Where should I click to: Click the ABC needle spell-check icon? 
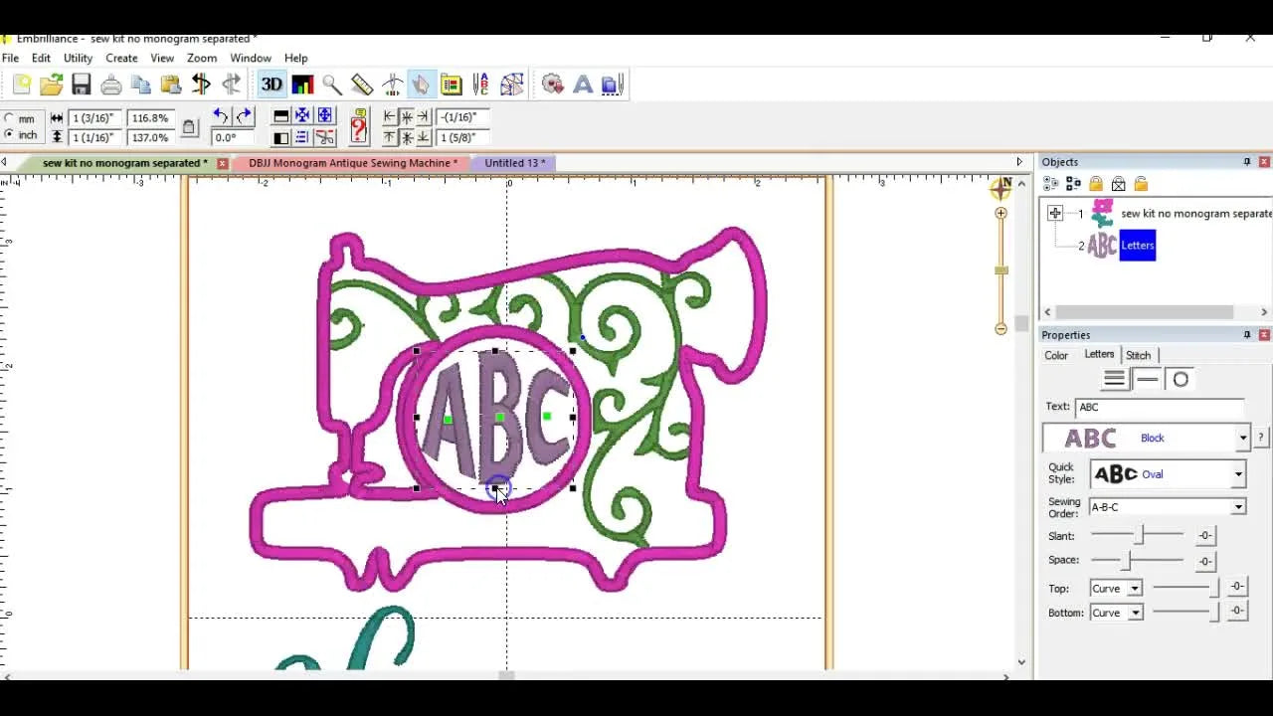coord(481,85)
